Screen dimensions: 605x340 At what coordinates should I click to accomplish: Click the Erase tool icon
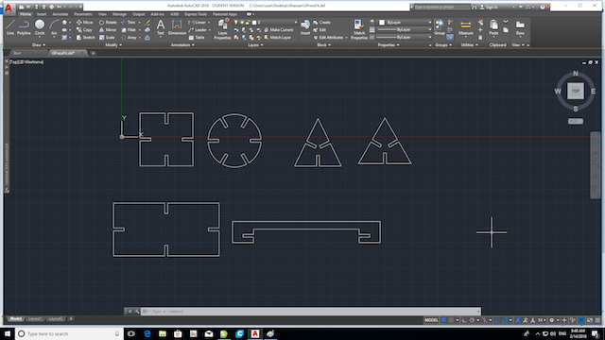pyautogui.click(x=147, y=23)
